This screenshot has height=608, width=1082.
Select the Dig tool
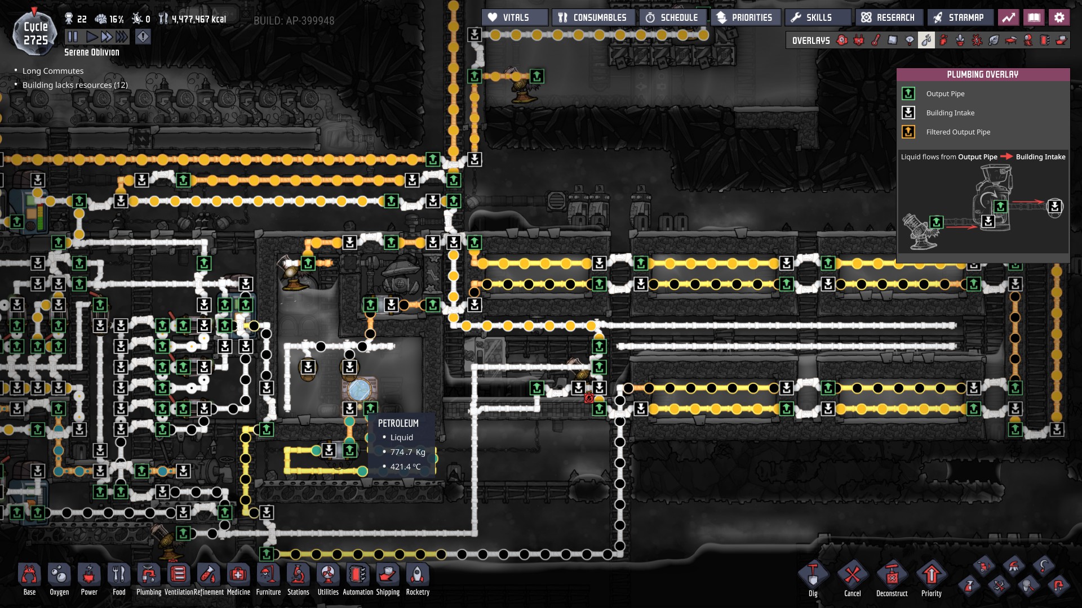point(813,575)
